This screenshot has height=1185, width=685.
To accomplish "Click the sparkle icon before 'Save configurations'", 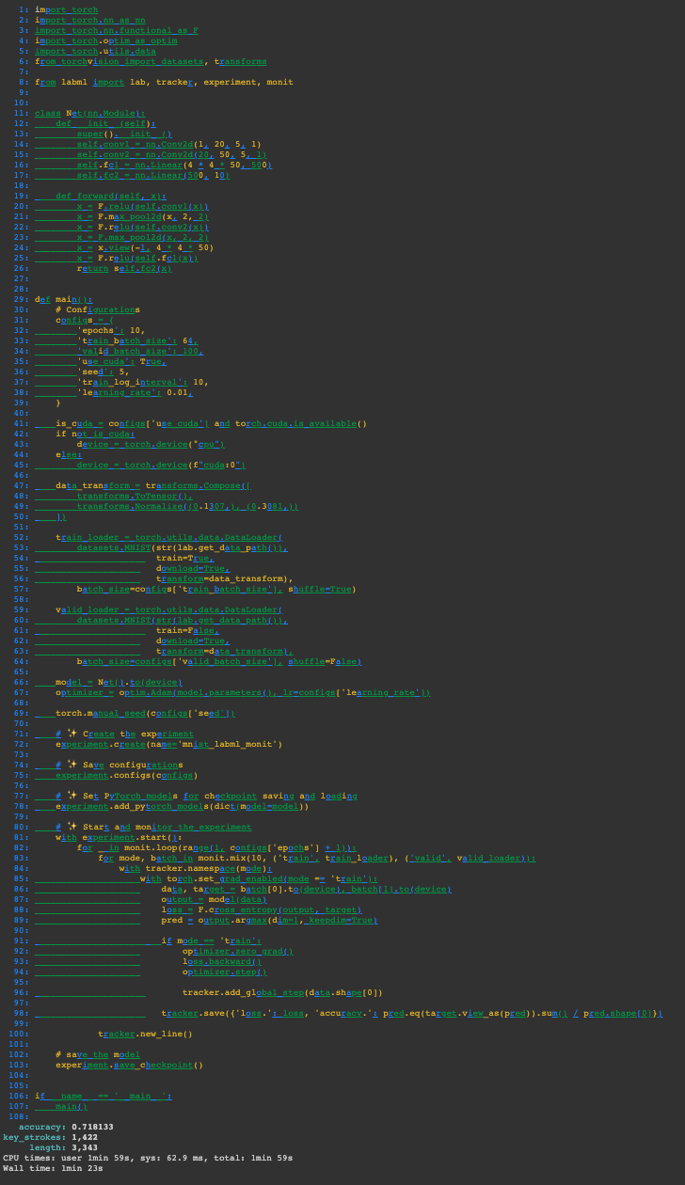I will (73, 765).
